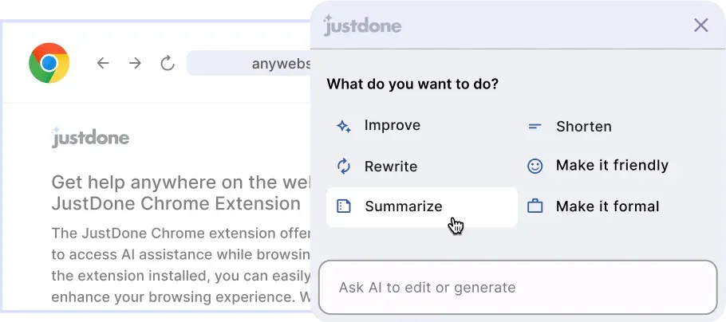
Task: Click the browser address bar
Action: pyautogui.click(x=249, y=63)
